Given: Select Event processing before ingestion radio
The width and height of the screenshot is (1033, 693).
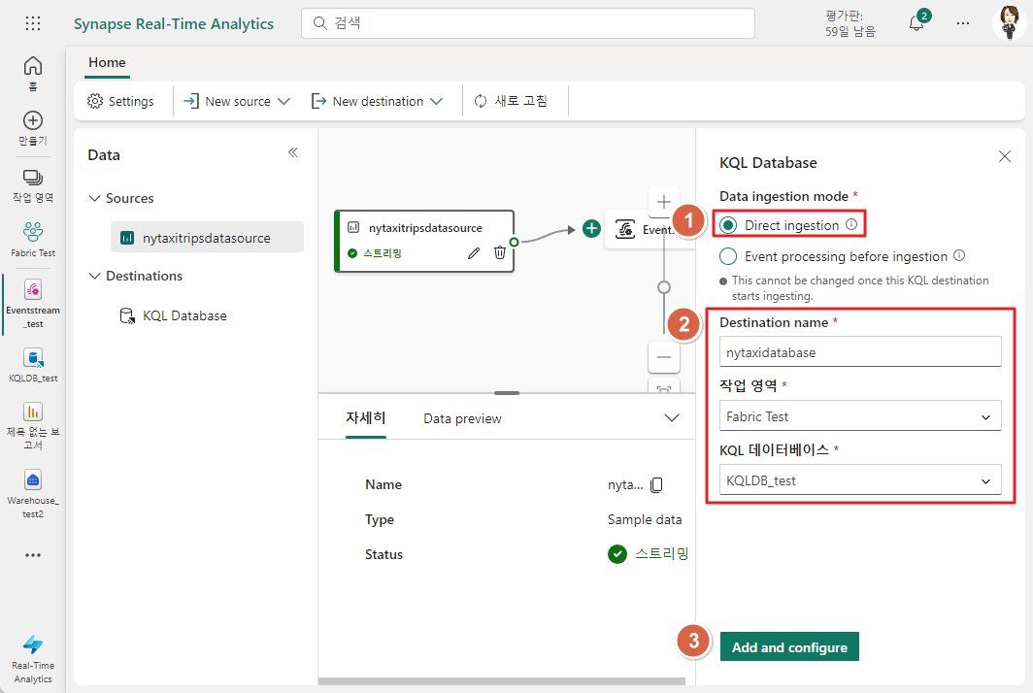Looking at the screenshot, I should pos(728,255).
